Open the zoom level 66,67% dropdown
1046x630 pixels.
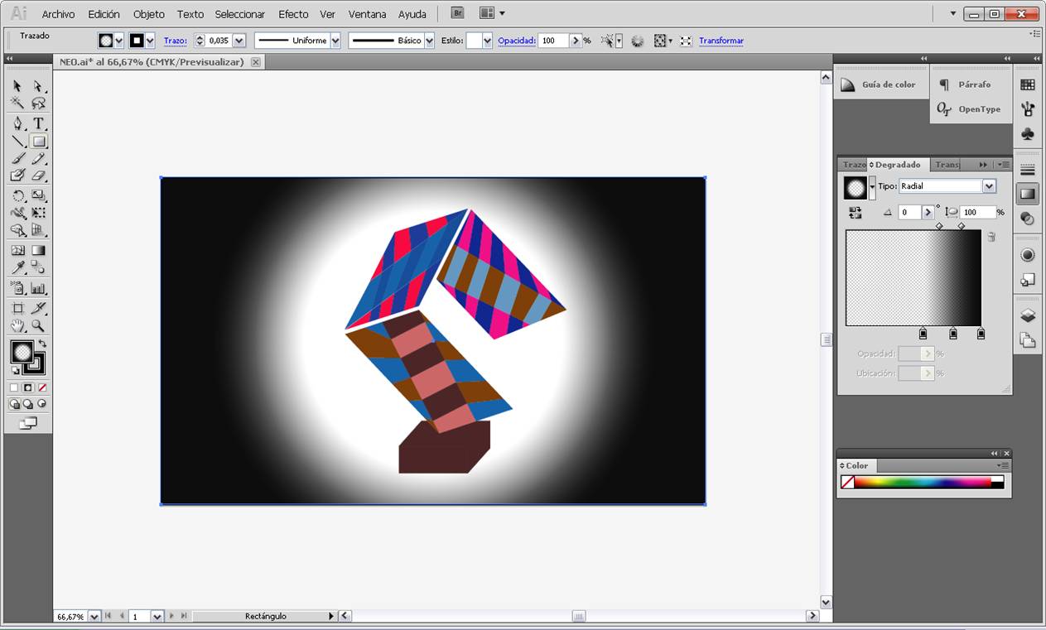(x=94, y=617)
